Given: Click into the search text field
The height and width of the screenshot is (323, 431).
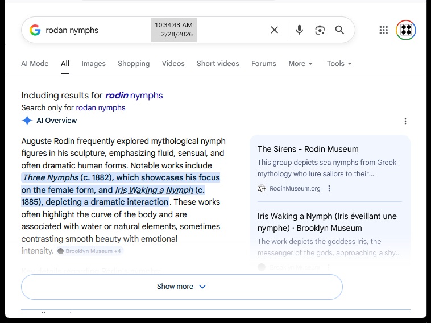Looking at the screenshot, I should pyautogui.click(x=97, y=30).
